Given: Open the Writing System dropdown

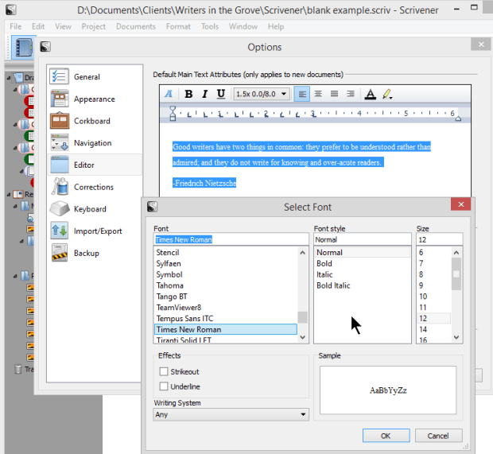Looking at the screenshot, I should 231,414.
